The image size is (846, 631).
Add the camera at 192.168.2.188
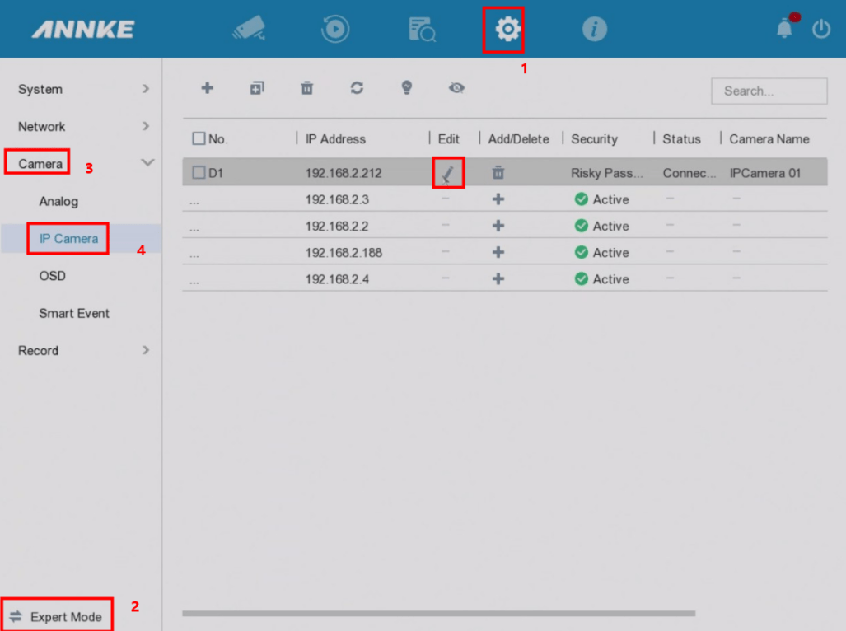tap(498, 252)
